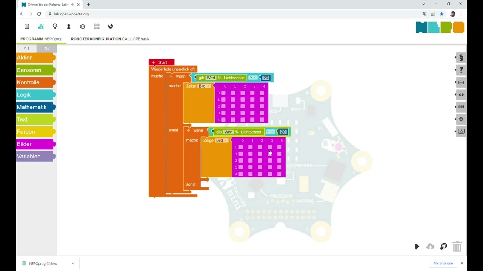The width and height of the screenshot is (483, 271).
Task: Expand the plus on the outer wenn block
Action: pyautogui.click(x=171, y=76)
